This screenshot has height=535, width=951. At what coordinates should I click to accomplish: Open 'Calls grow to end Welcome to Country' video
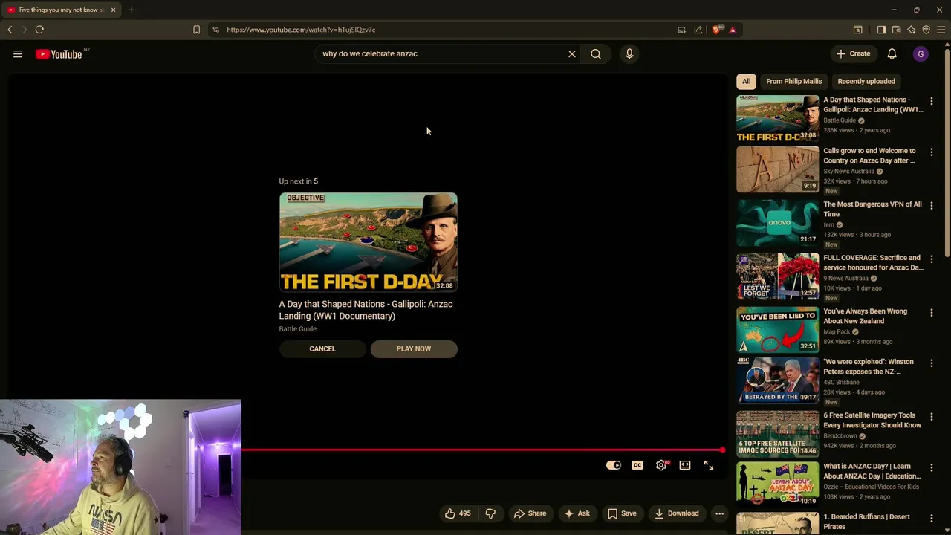(x=869, y=155)
